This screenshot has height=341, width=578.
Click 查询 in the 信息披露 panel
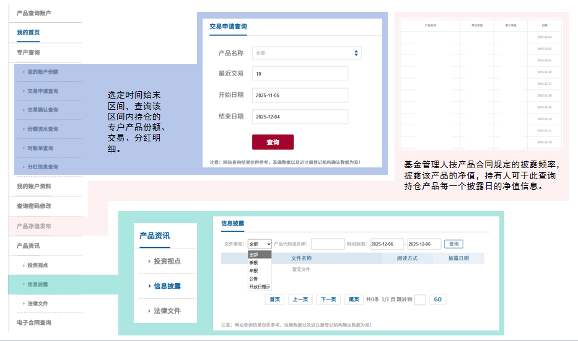(453, 244)
